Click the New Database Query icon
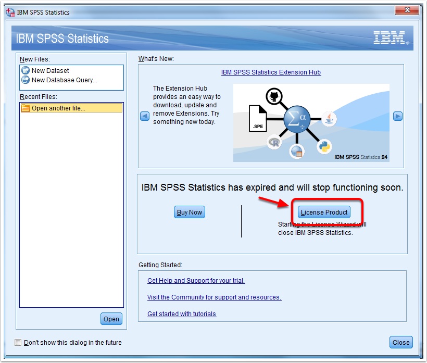427x363 pixels. [26, 80]
